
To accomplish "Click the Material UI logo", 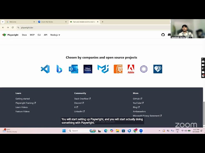I will (103, 69).
